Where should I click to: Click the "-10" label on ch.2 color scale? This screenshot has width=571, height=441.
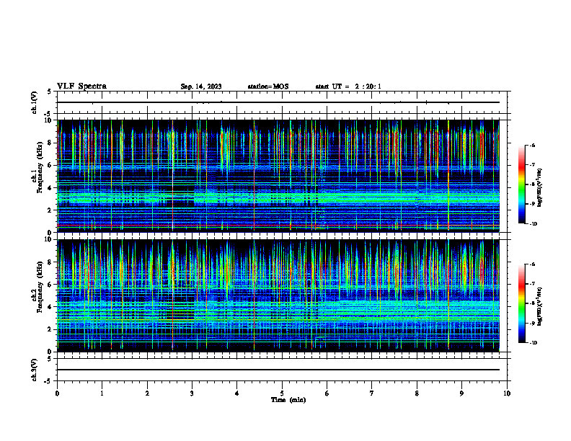534,343
